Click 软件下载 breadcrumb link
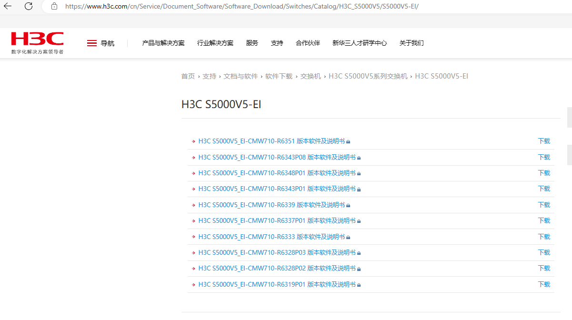 [279, 76]
